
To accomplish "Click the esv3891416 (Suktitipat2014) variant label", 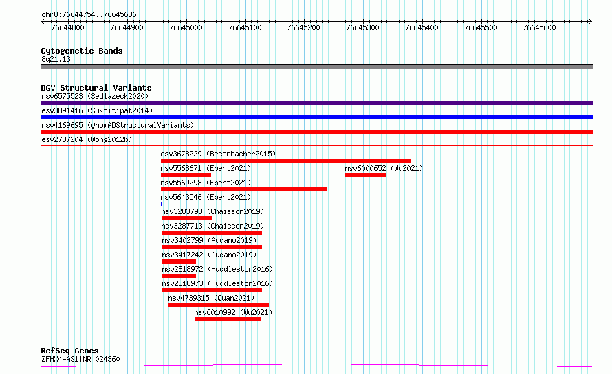I will click(97, 110).
